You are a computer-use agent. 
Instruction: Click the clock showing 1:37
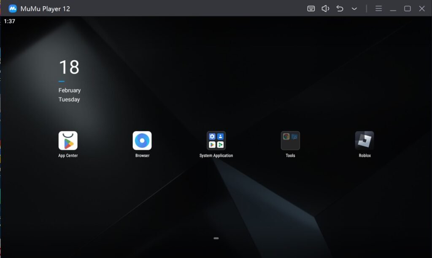9,21
